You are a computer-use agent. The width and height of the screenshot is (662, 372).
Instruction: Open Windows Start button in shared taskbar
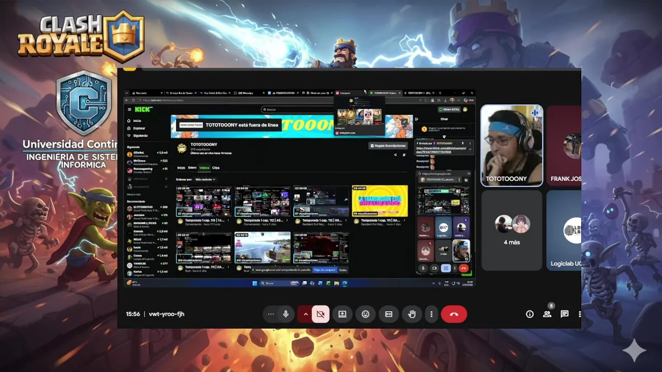(x=254, y=283)
